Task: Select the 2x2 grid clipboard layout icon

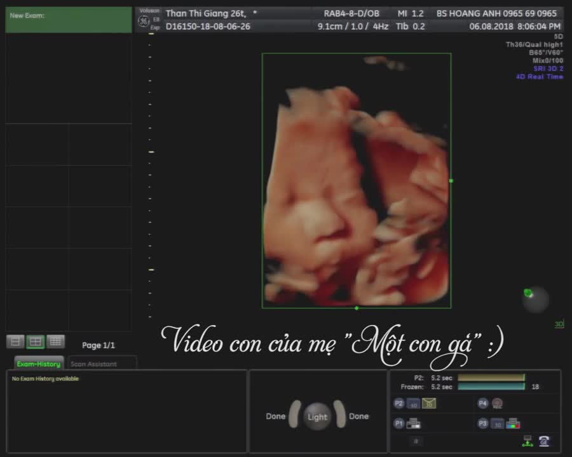Action: click(x=36, y=341)
